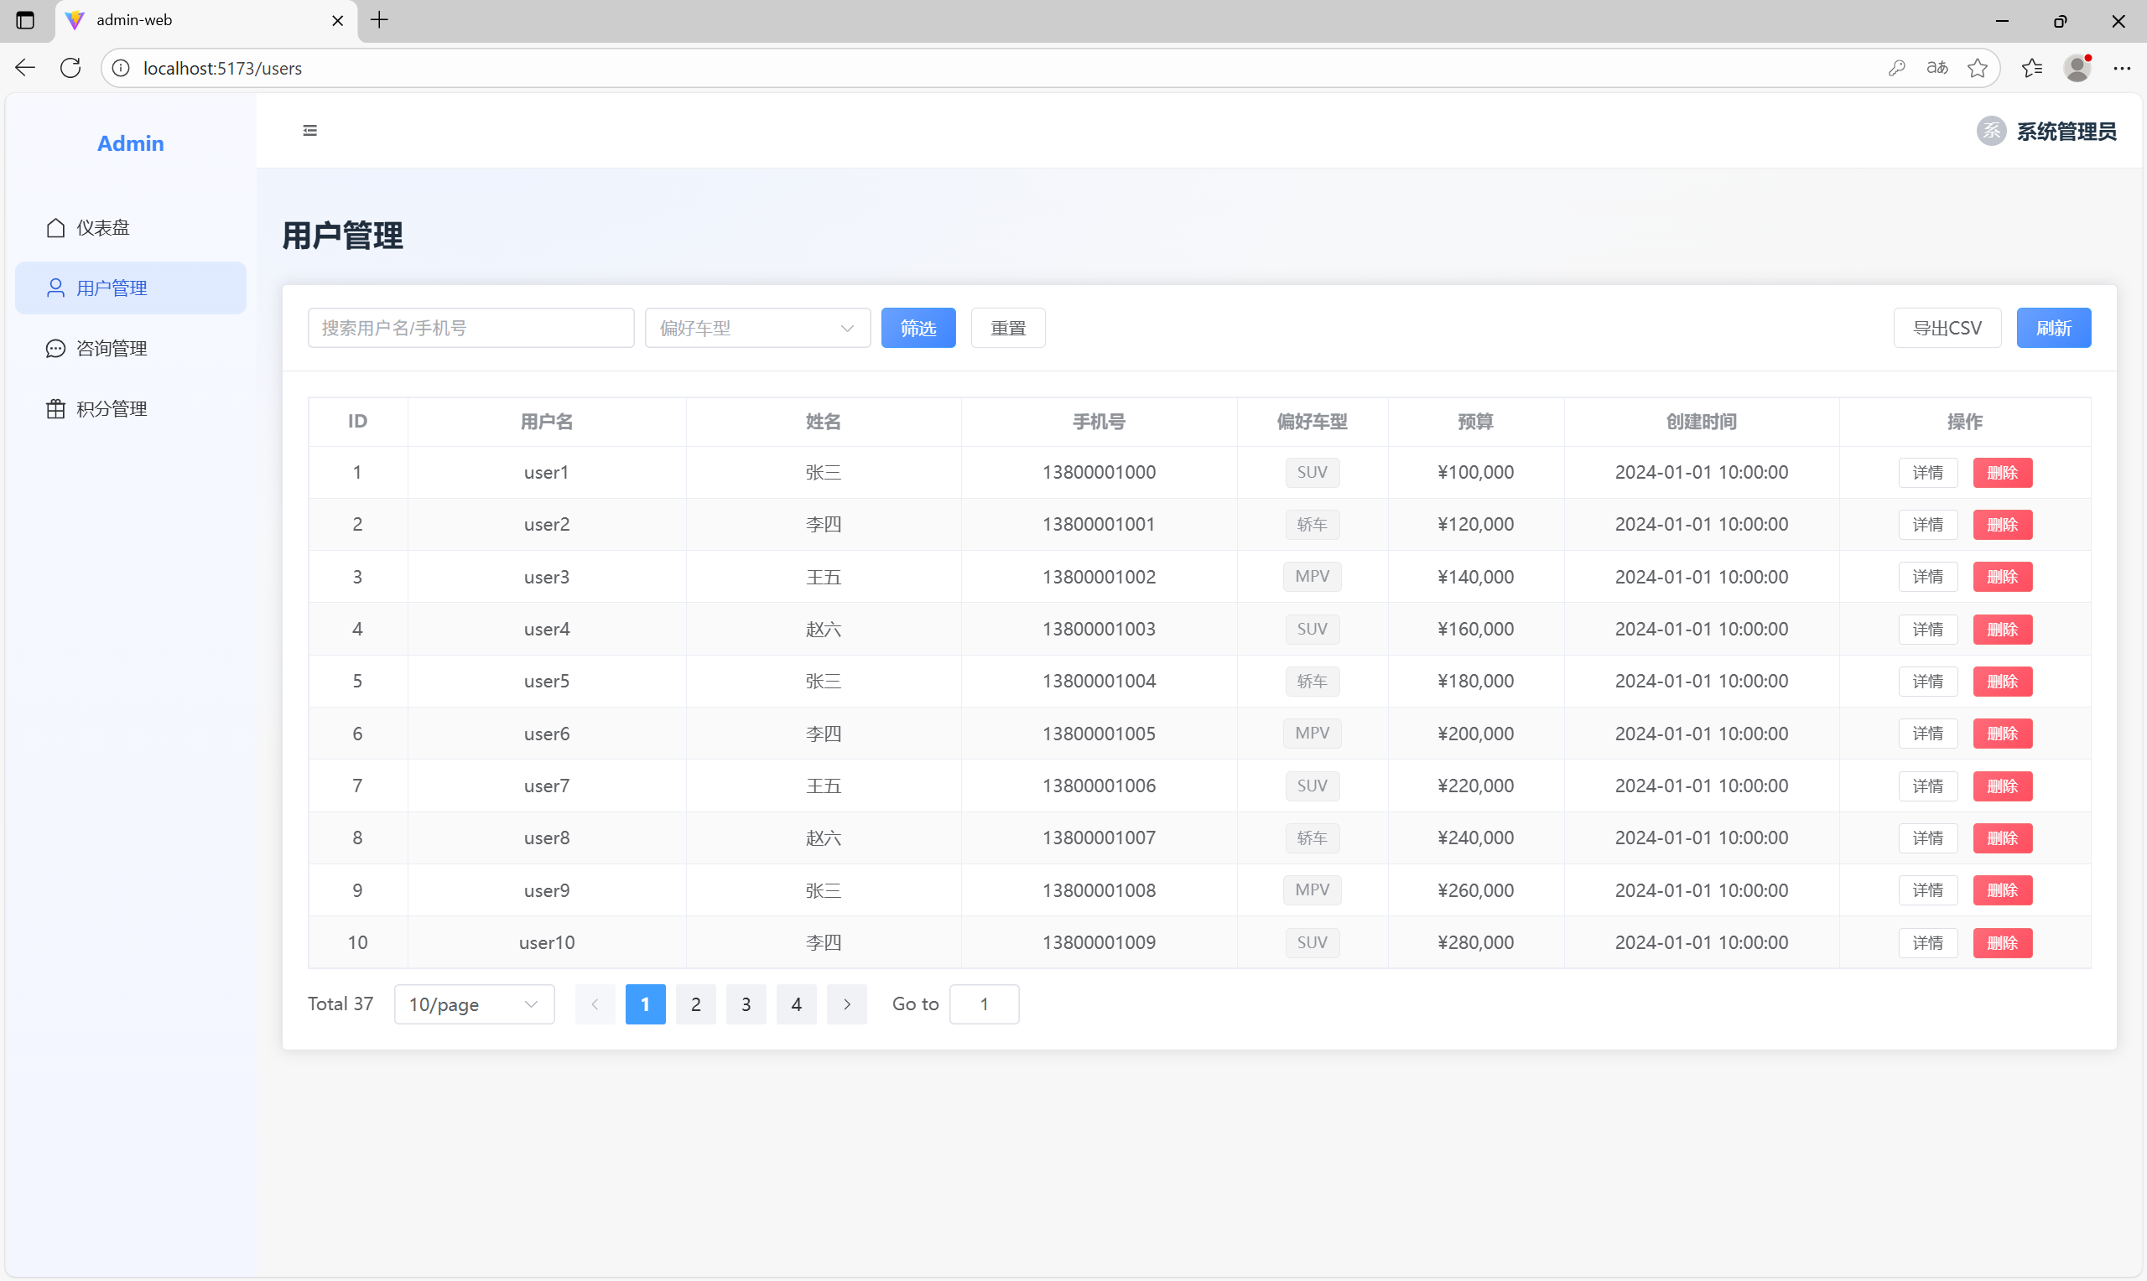The width and height of the screenshot is (2147, 1281).
Task: Focus the 搜索用户名/手机号 search field
Action: point(470,328)
